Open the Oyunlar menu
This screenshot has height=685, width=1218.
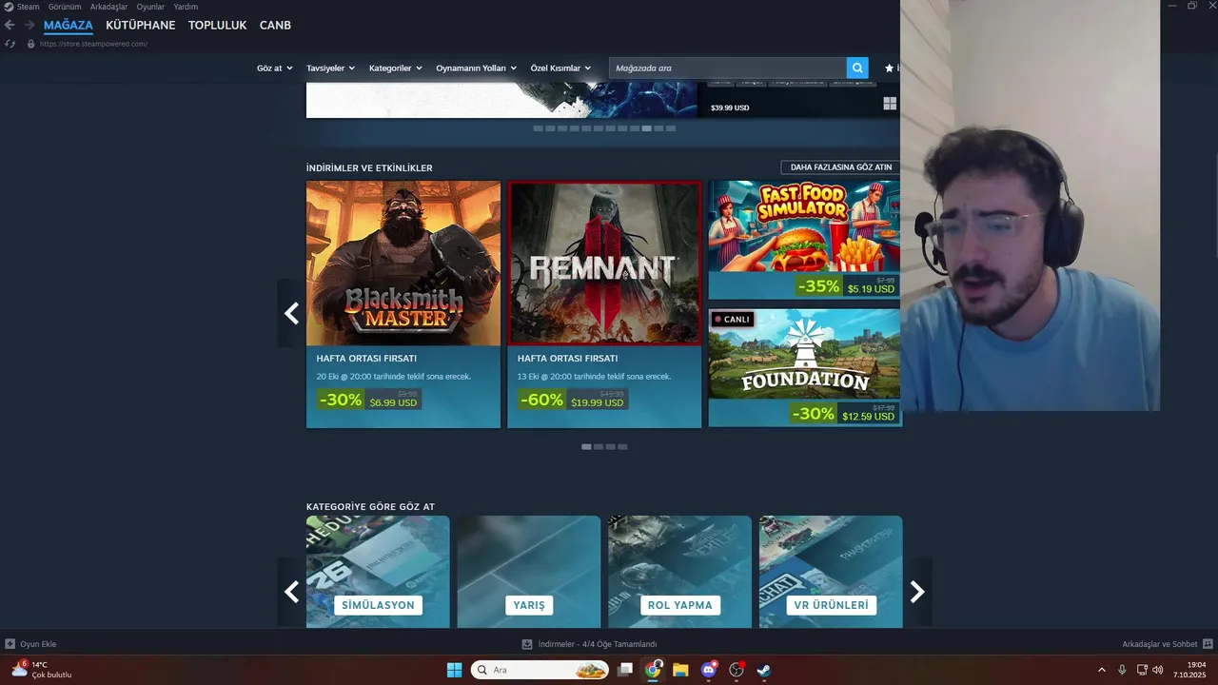(x=150, y=7)
